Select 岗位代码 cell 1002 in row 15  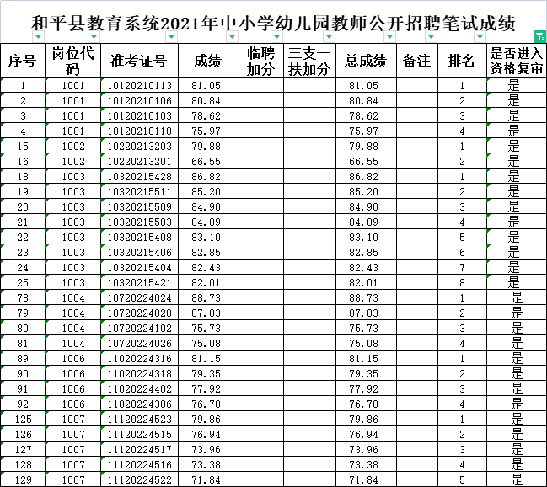73,146
